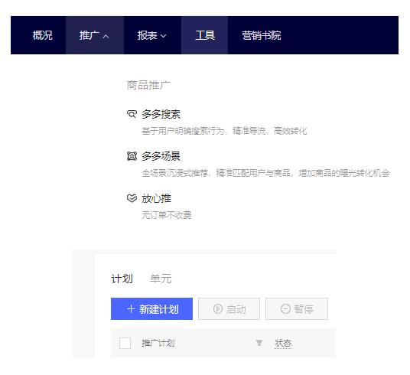The height and width of the screenshot is (375, 410).
Task: Click the 放心推 heart icon
Action: [132, 198]
